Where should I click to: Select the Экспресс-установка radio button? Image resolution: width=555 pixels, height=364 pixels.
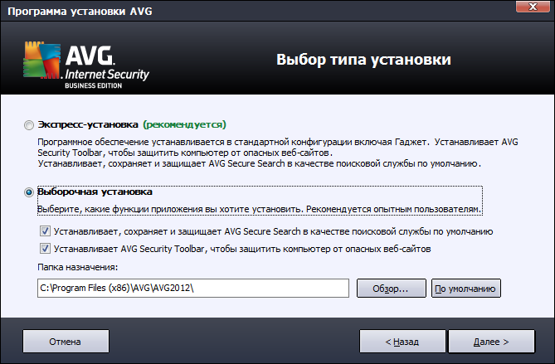[x=29, y=125]
